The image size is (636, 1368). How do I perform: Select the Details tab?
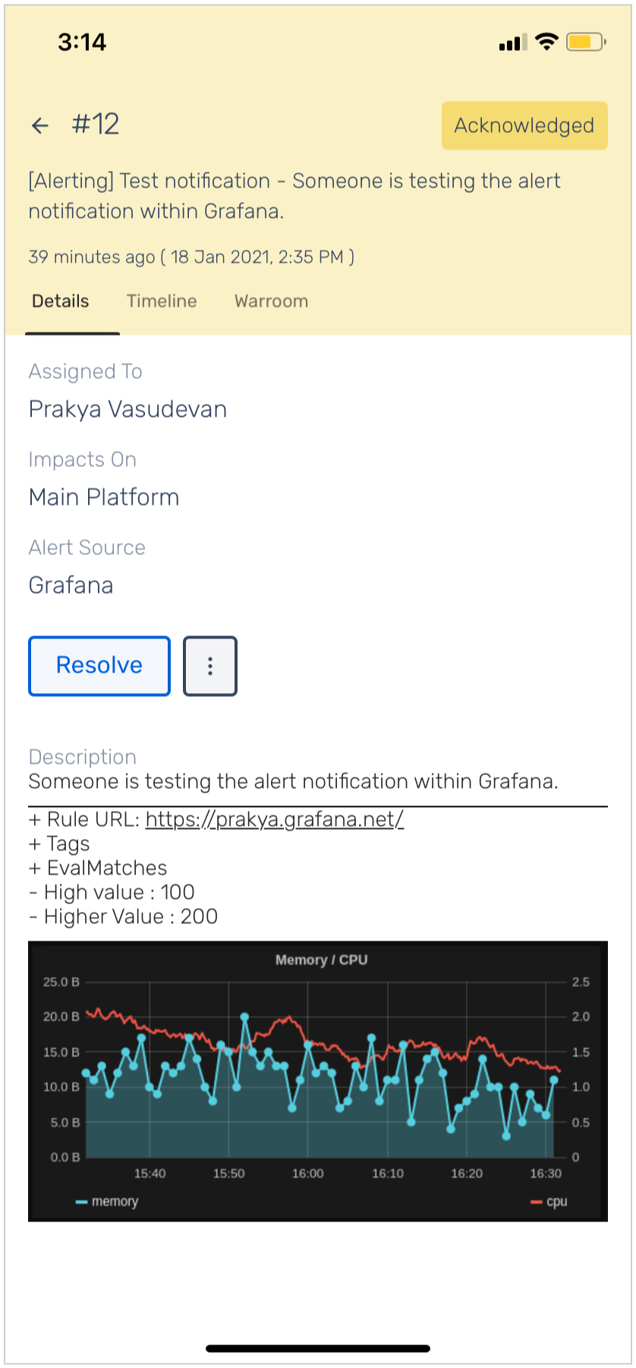[61, 301]
